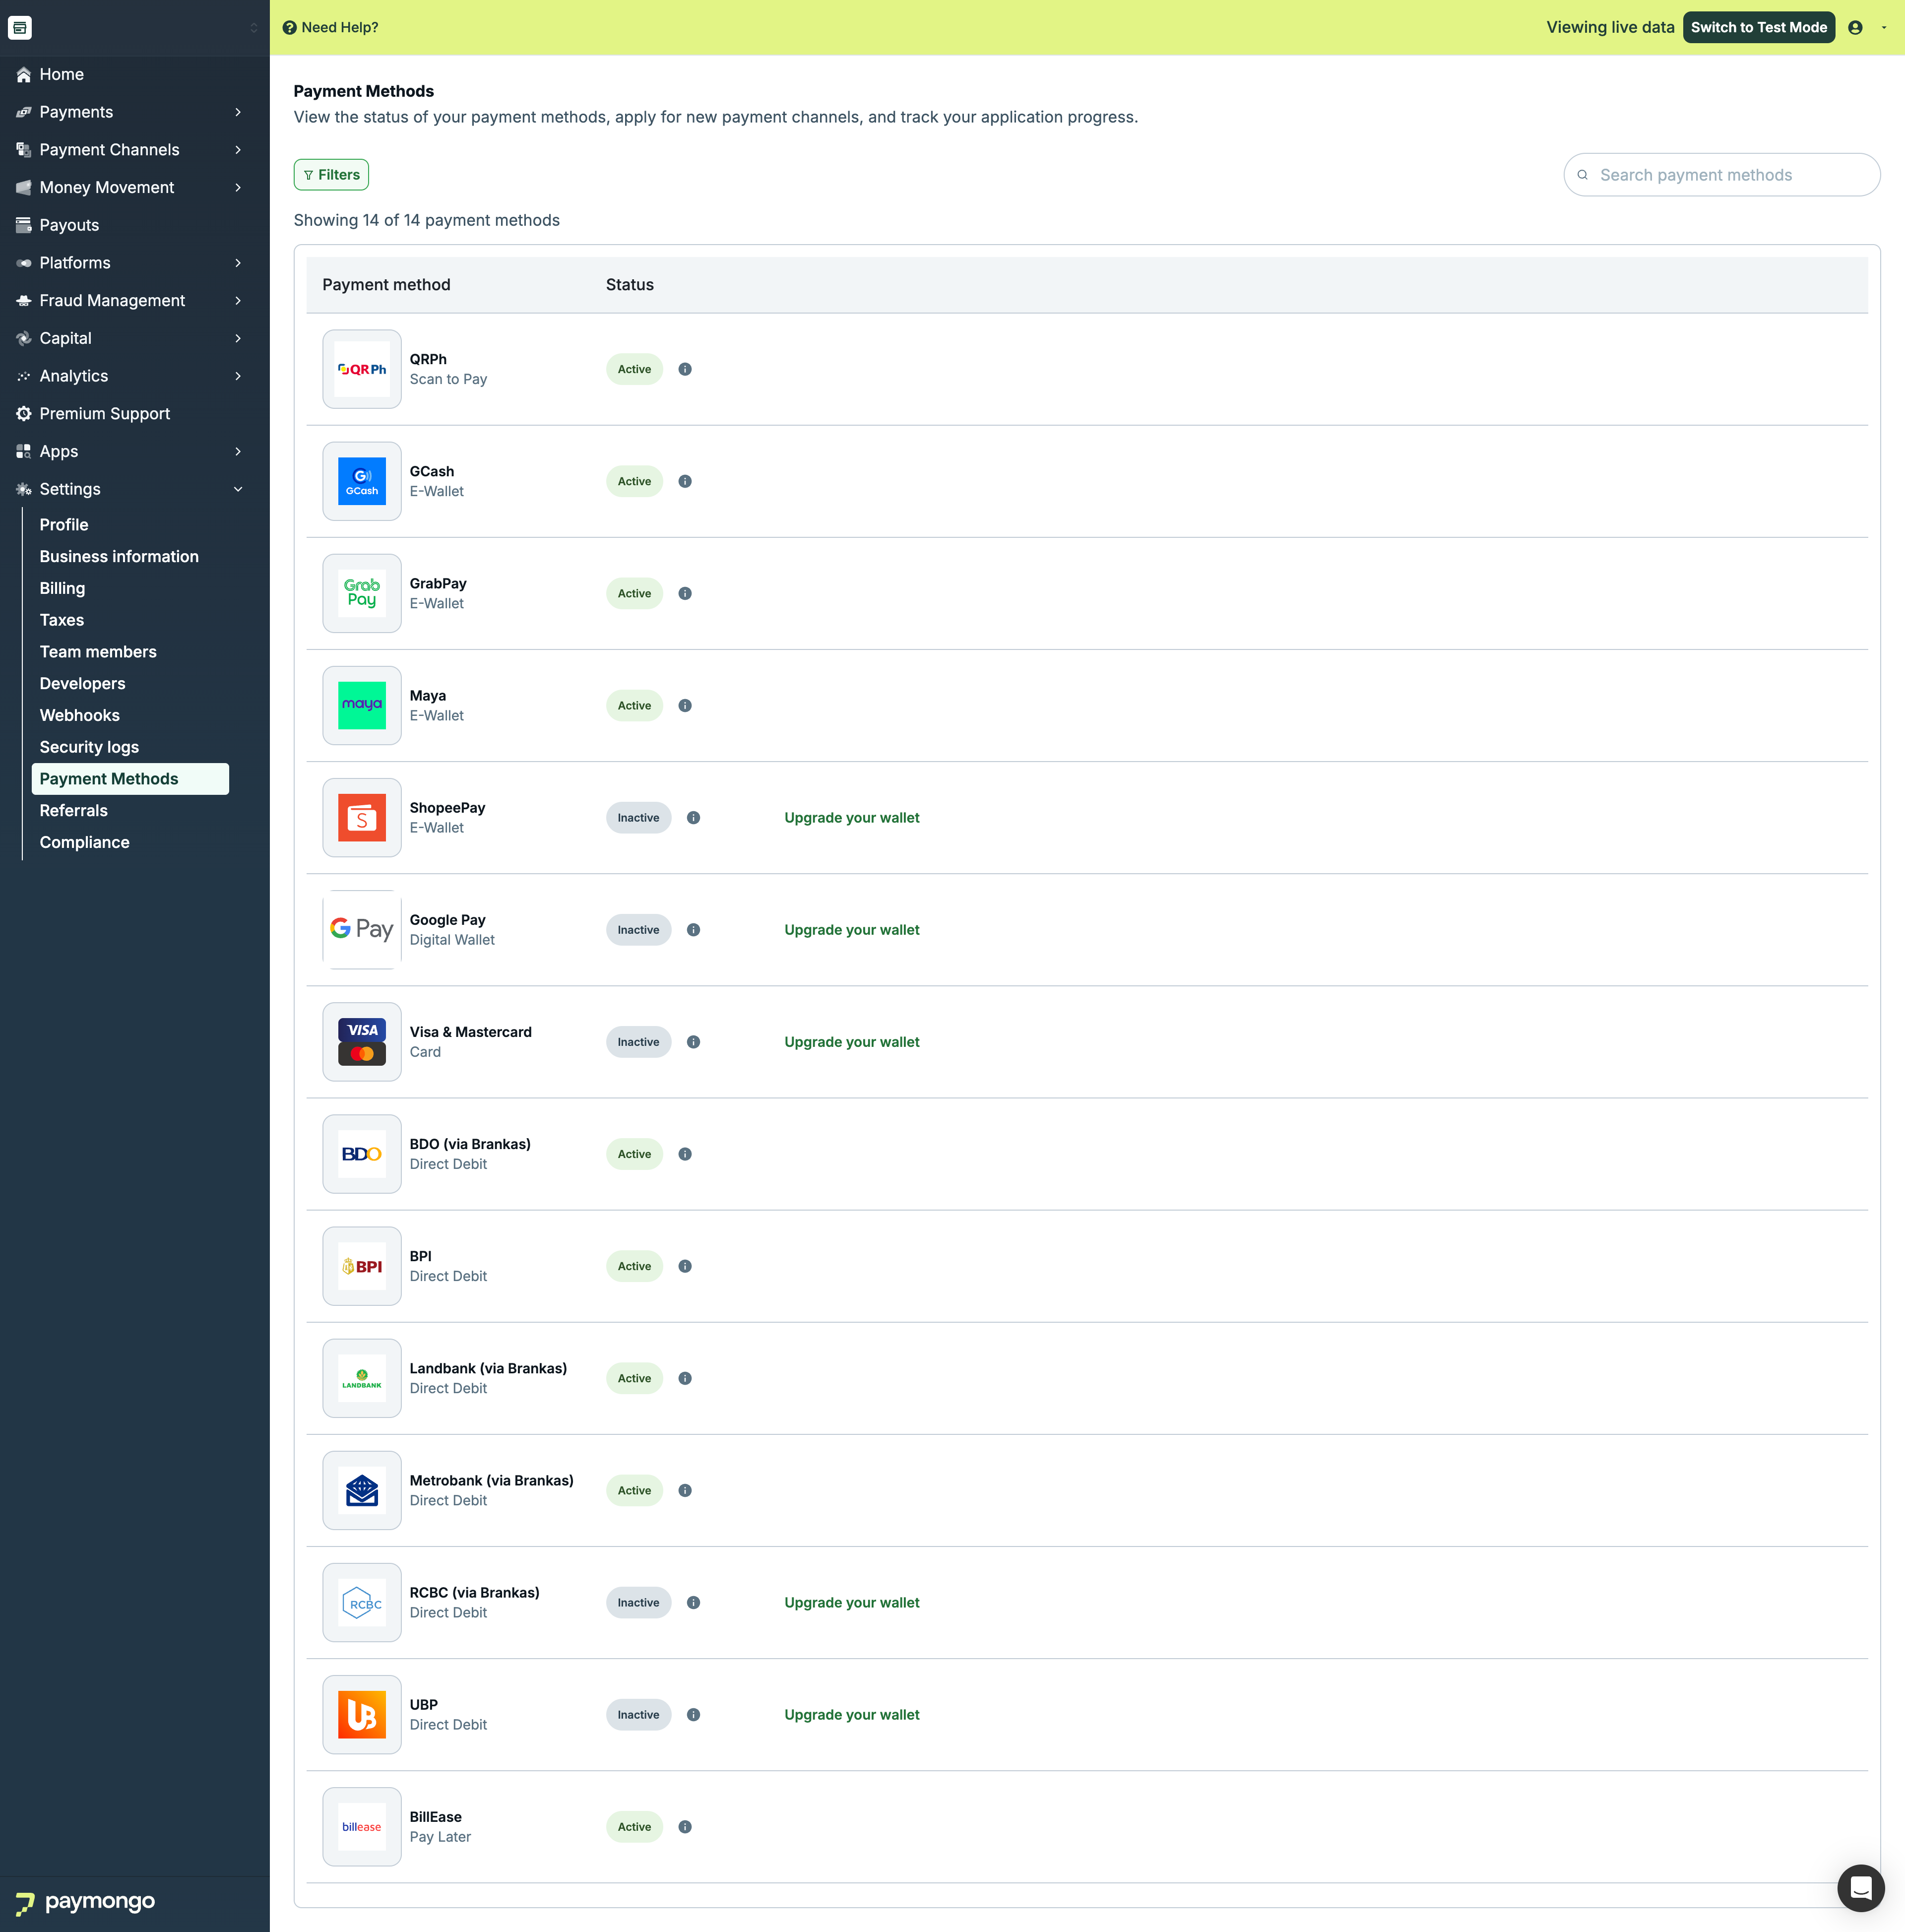The width and height of the screenshot is (1905, 1932).
Task: Click the info icon next to ShopeePay status
Action: click(x=693, y=817)
